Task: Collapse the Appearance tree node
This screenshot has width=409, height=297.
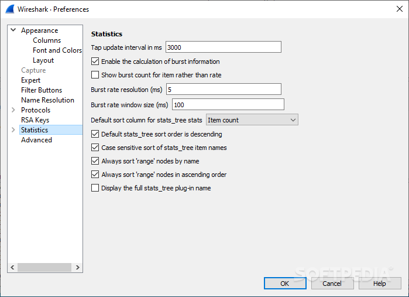Action: tap(13, 30)
